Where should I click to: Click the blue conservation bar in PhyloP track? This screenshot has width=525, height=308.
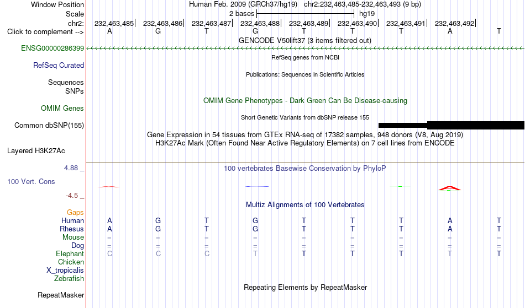click(257, 187)
